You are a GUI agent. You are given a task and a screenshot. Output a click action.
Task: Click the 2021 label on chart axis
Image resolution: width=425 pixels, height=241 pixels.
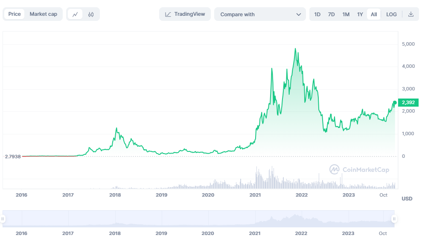(255, 195)
